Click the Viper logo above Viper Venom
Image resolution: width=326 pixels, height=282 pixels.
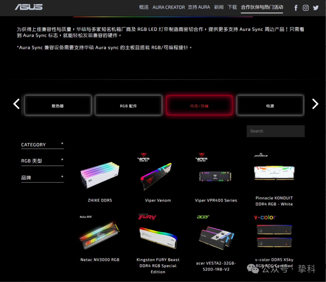coord(143,157)
